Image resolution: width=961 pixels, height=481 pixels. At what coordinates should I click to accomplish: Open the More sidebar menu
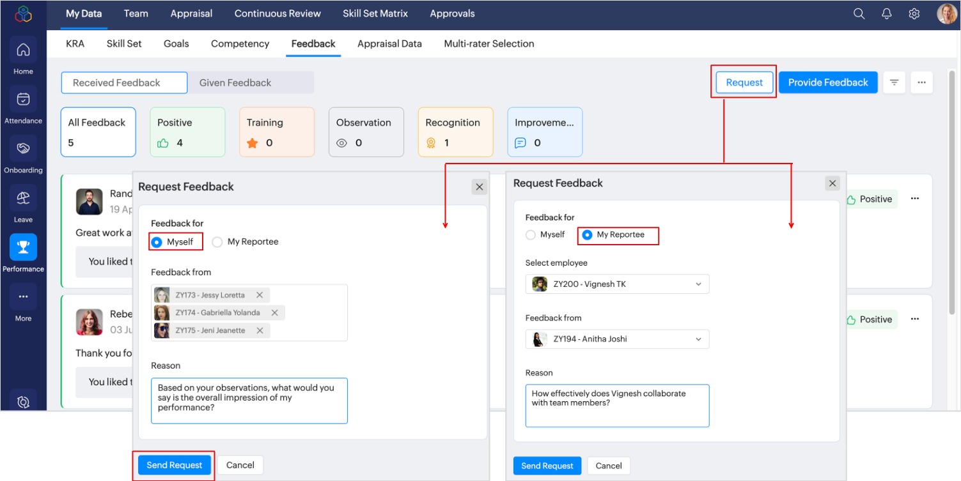click(x=23, y=297)
